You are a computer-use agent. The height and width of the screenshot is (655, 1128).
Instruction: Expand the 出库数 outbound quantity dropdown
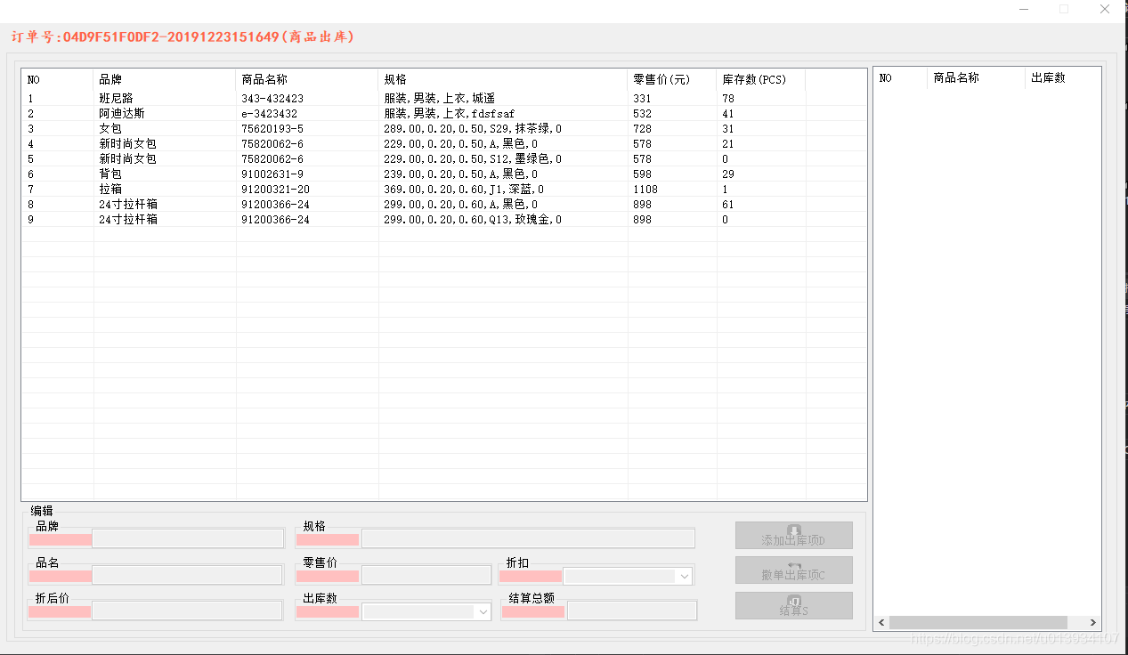(x=482, y=611)
